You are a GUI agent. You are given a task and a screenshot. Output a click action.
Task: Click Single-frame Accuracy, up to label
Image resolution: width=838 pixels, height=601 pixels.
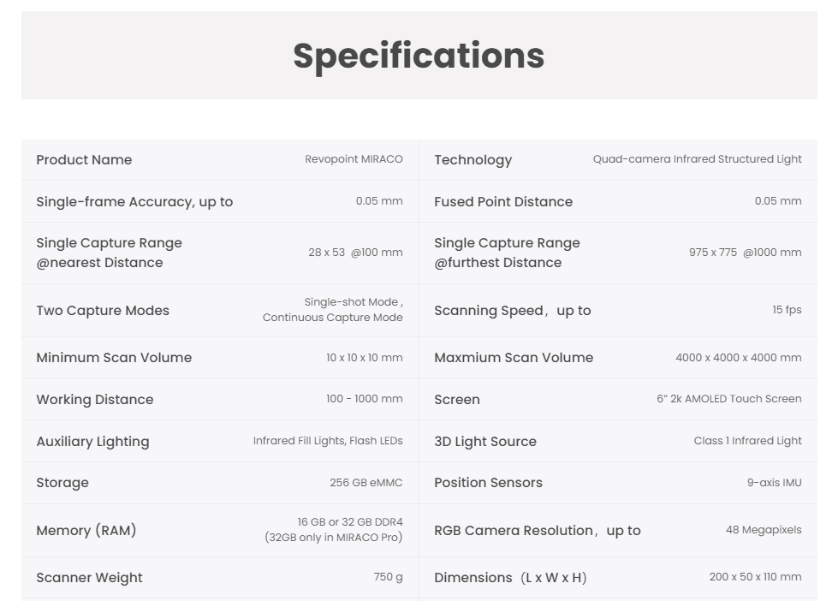coord(134,202)
